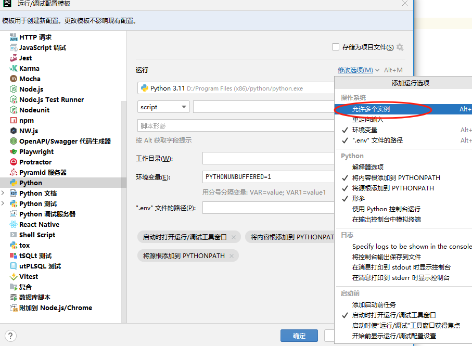Uncheck 形参 in the Python options

pos(359,199)
